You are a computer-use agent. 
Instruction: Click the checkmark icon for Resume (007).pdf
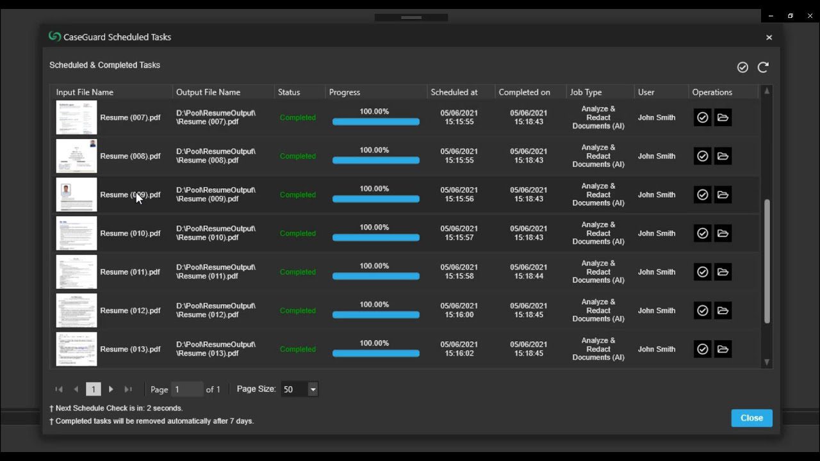pyautogui.click(x=703, y=118)
